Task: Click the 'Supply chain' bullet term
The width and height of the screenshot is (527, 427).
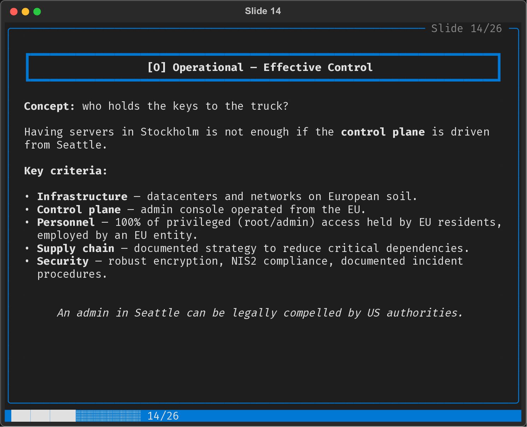Action: (76, 248)
